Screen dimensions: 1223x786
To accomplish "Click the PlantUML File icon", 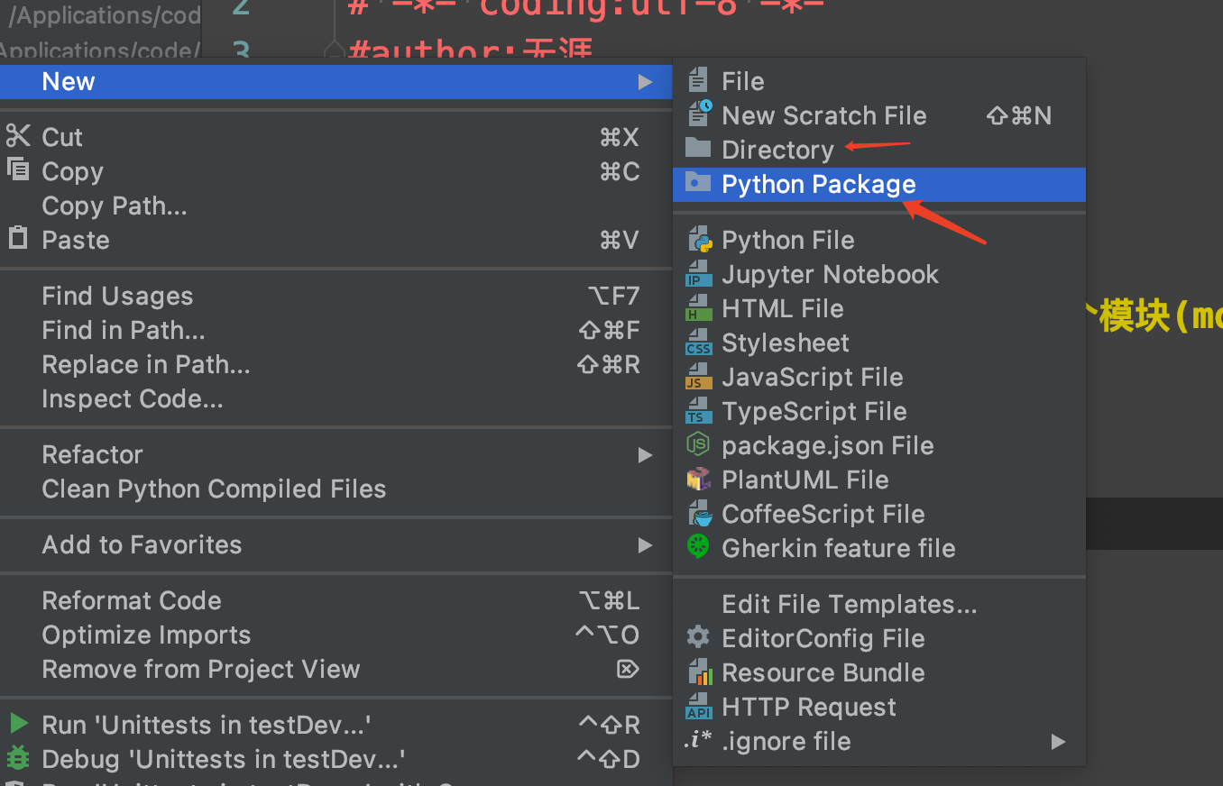I will pos(699,480).
